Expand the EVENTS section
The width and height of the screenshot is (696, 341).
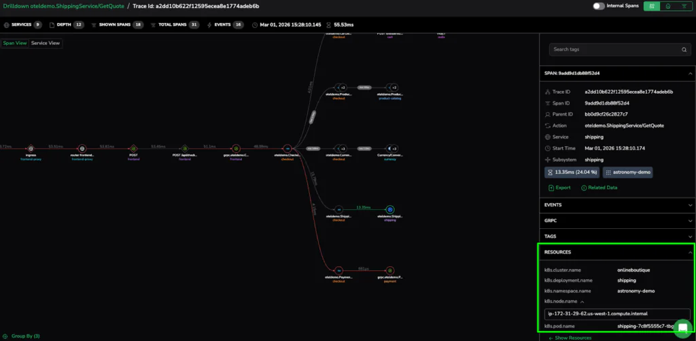click(619, 204)
